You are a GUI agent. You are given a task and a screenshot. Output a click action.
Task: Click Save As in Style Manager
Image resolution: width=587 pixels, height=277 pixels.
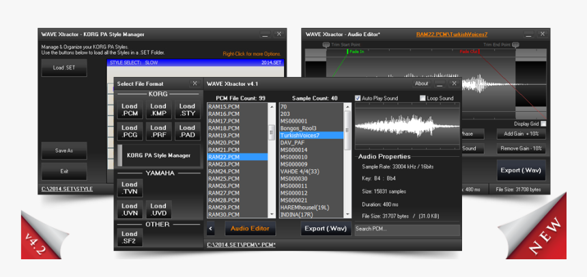click(x=64, y=151)
